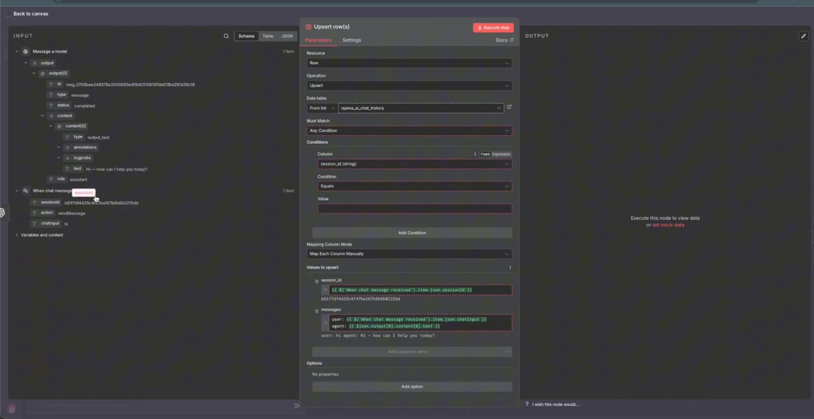Delete the messages upsert field trash icon

317,311
